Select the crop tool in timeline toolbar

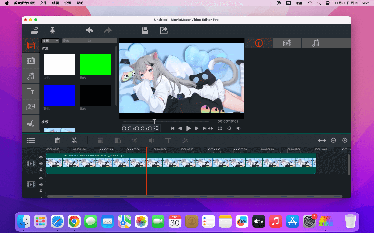click(x=135, y=140)
